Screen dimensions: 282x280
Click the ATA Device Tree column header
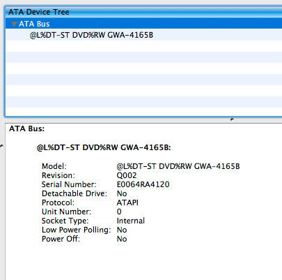coord(143,12)
